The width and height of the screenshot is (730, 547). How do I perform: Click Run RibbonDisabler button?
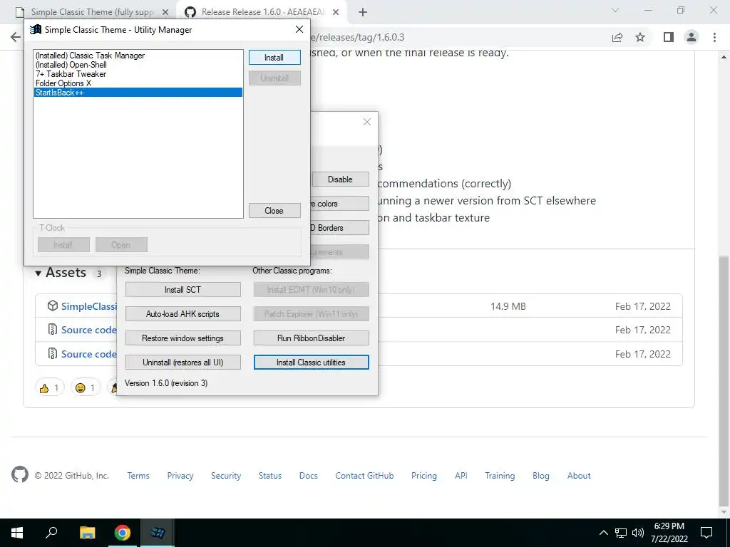point(311,338)
